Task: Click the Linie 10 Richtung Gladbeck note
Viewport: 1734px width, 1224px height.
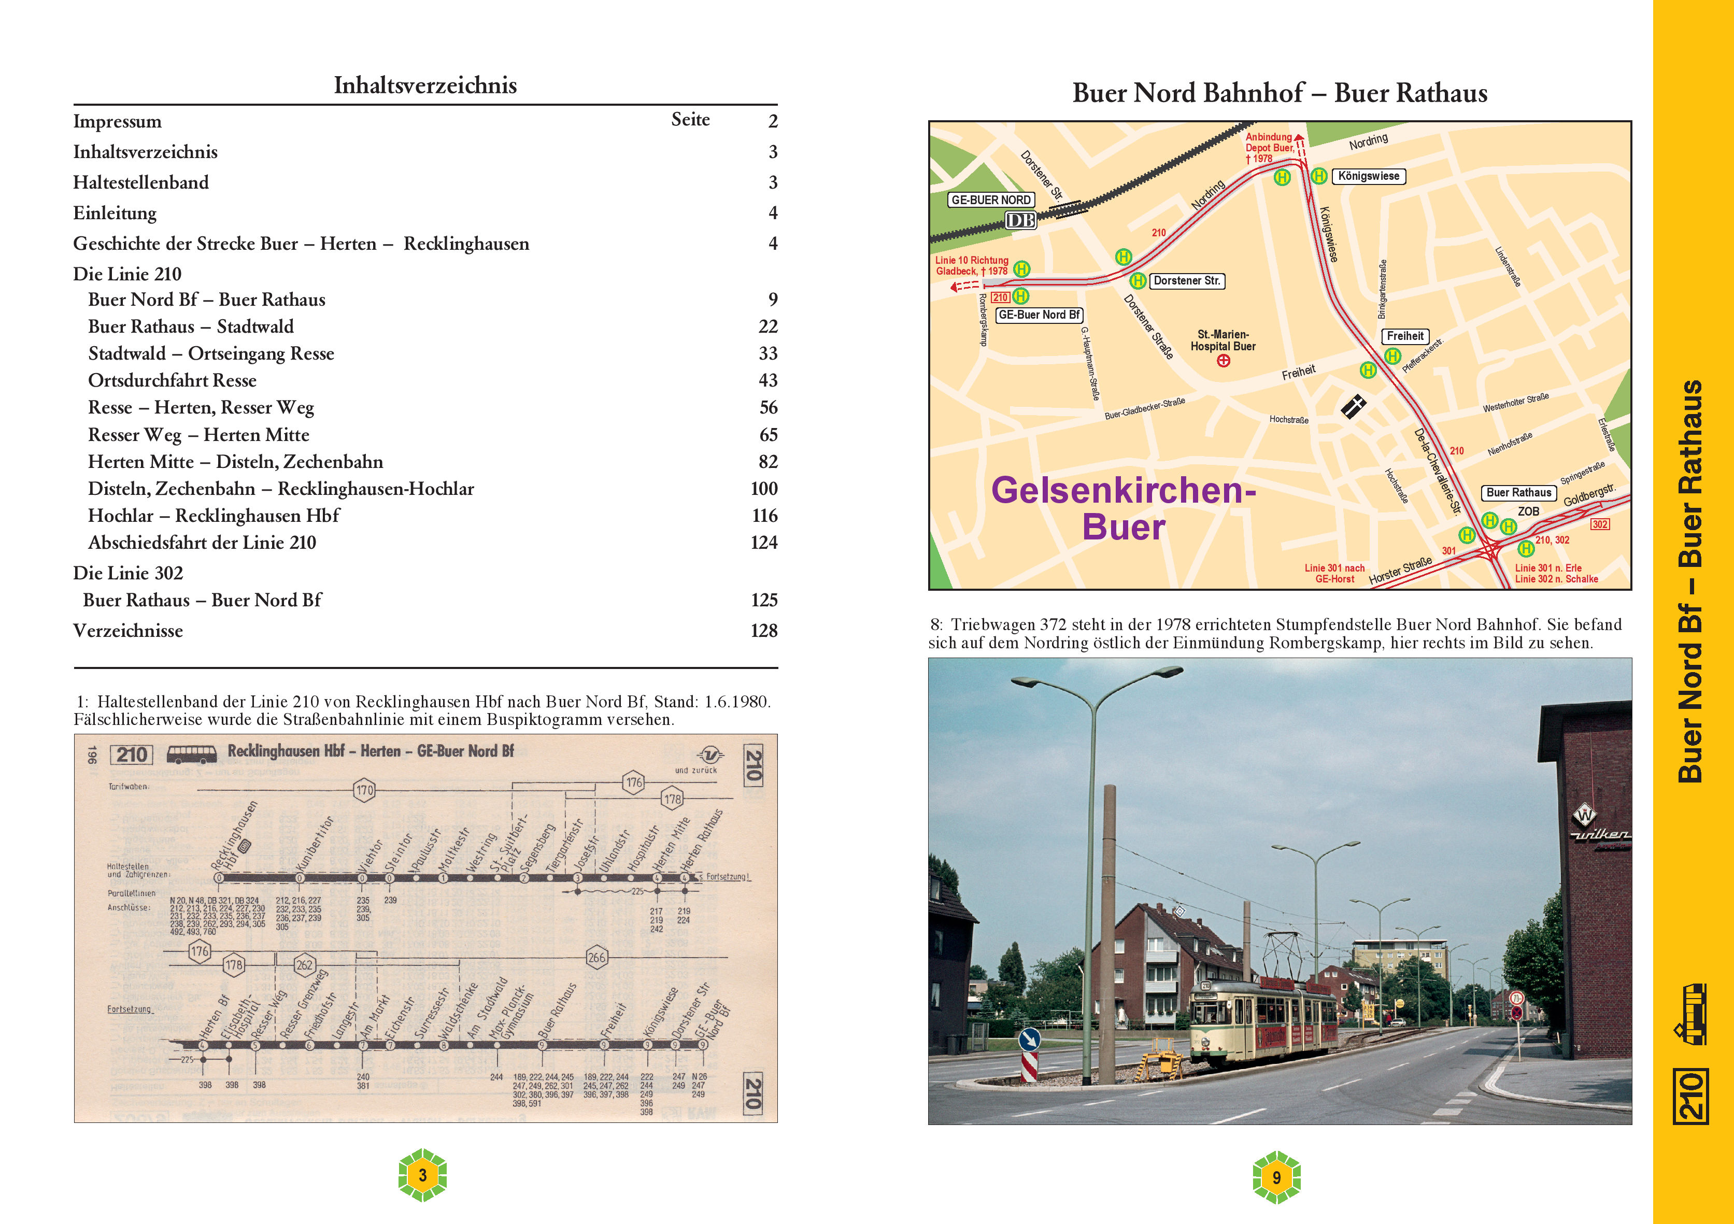Action: pyautogui.click(x=972, y=266)
